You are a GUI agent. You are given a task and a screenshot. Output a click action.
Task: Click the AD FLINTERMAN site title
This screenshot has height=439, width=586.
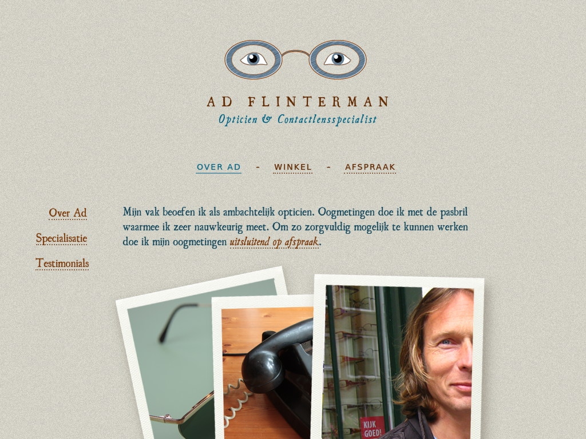point(298,102)
